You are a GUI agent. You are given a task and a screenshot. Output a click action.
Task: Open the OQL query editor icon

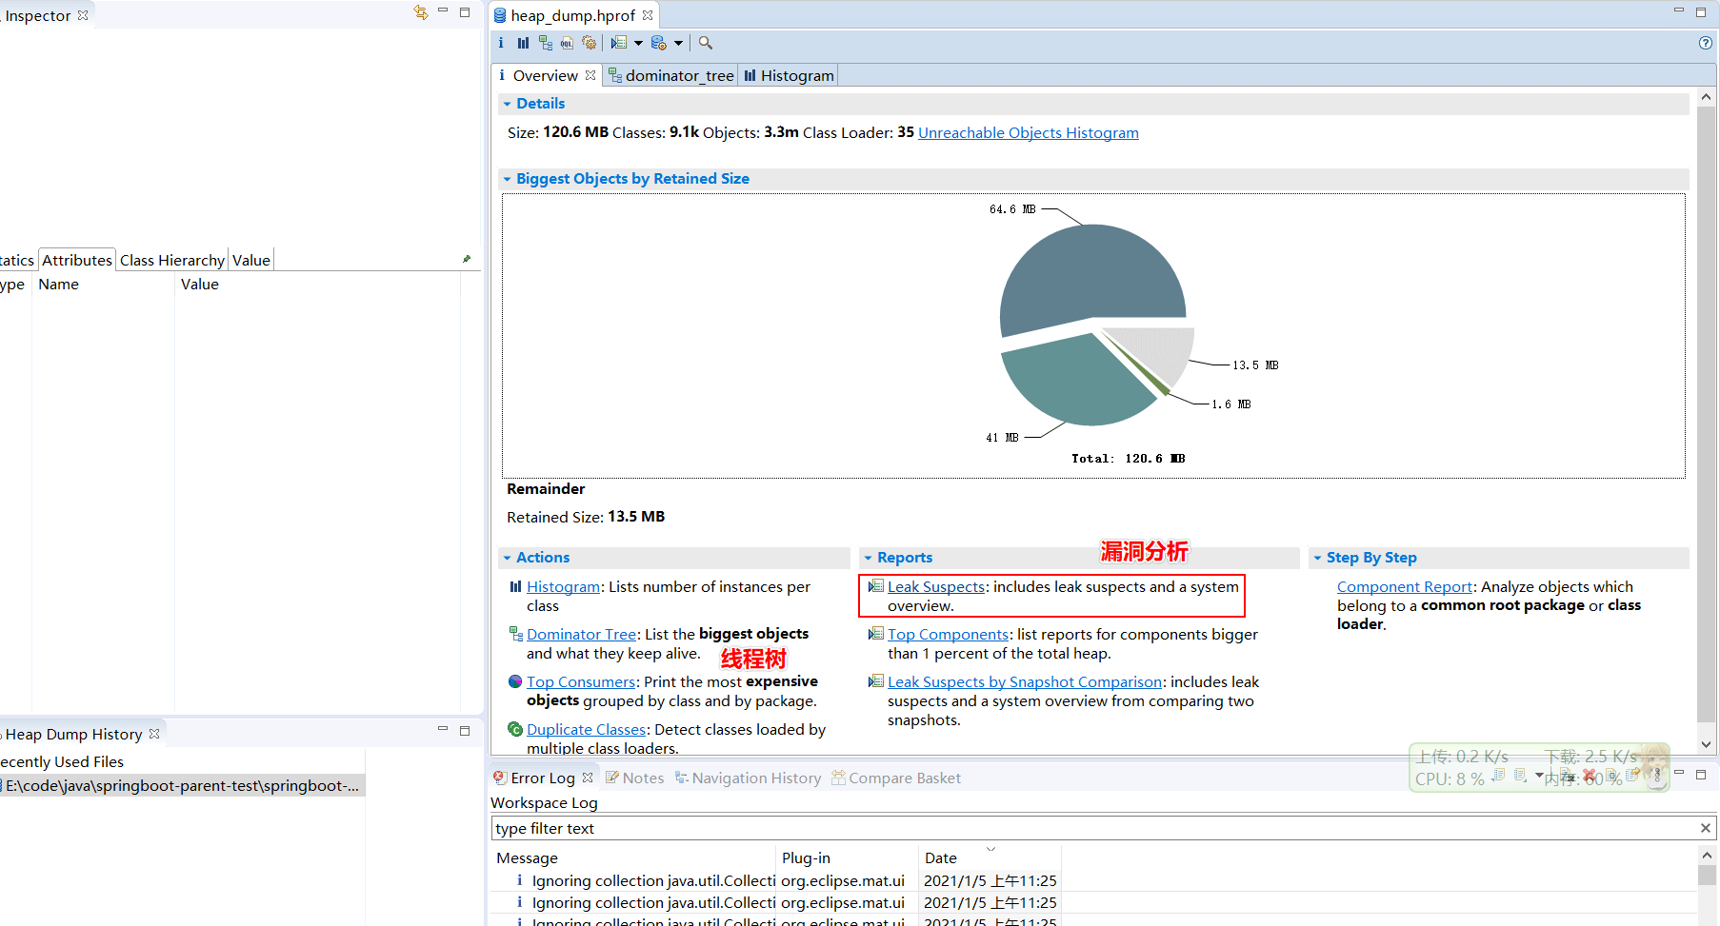point(567,43)
